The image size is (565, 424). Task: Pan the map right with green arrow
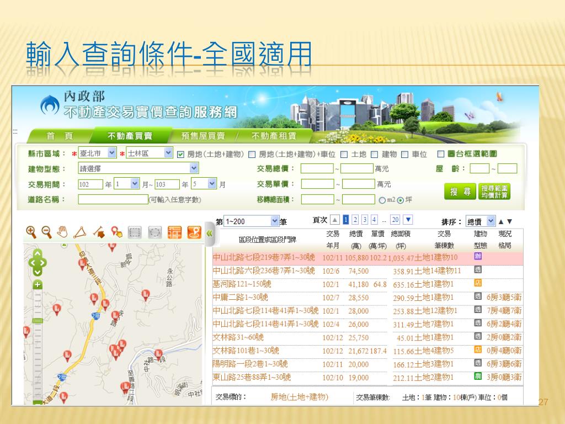click(43, 263)
